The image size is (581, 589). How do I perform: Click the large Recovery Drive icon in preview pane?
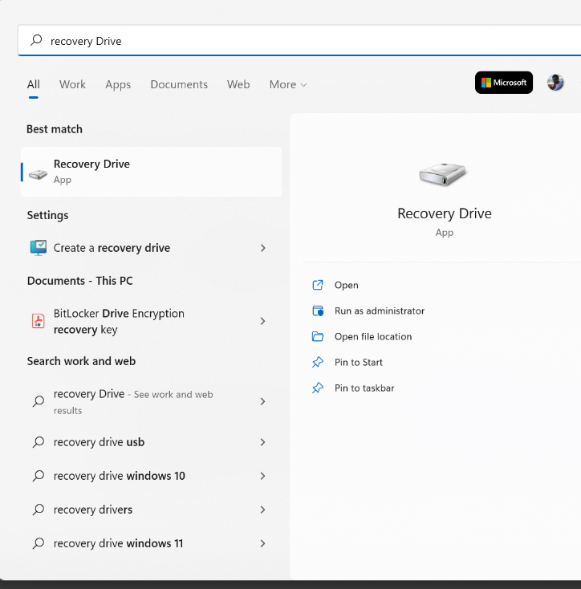click(x=443, y=174)
